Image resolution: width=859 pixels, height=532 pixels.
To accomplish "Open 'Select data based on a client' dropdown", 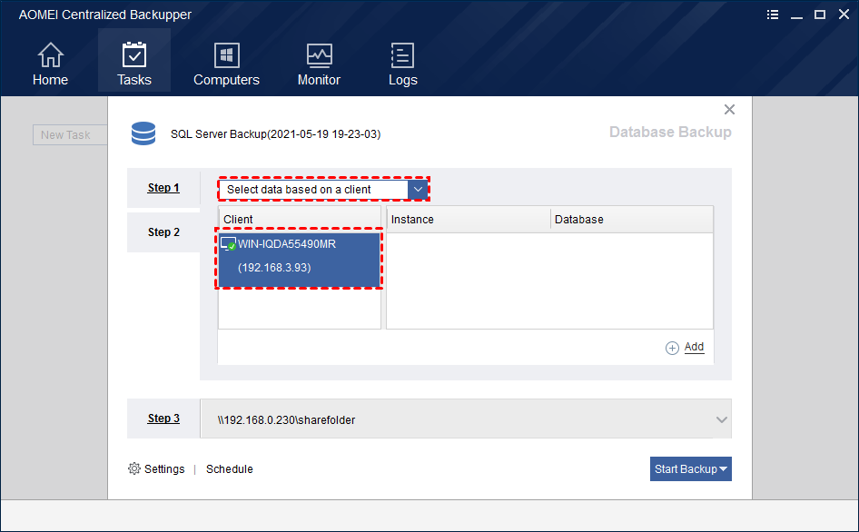I will [x=323, y=190].
